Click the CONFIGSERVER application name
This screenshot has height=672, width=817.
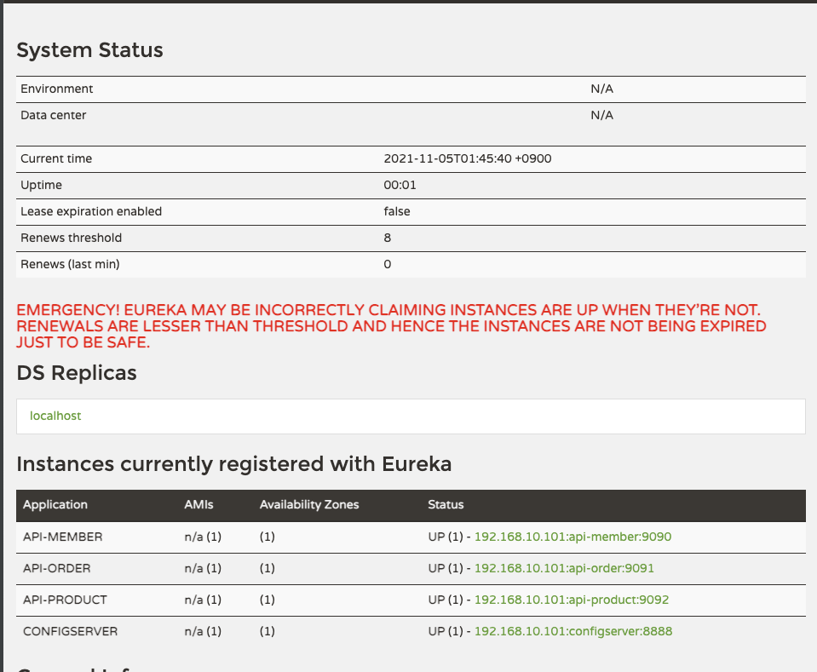coord(70,631)
